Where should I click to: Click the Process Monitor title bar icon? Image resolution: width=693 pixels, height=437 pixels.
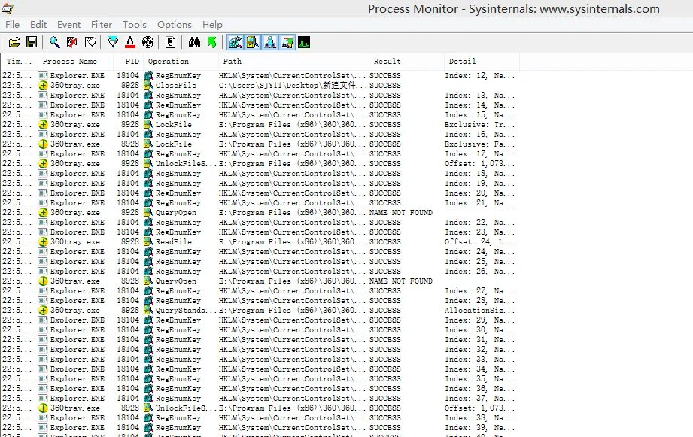[8, 8]
